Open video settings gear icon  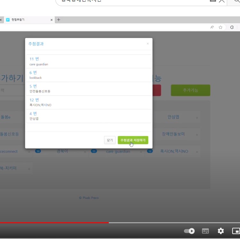pos(221,231)
